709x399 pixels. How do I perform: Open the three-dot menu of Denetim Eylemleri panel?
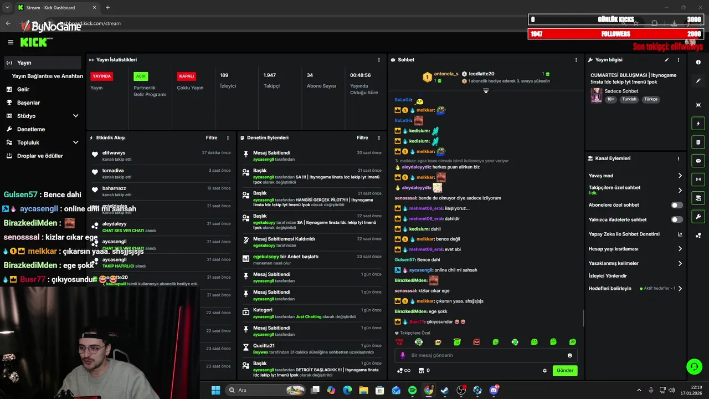(x=379, y=138)
